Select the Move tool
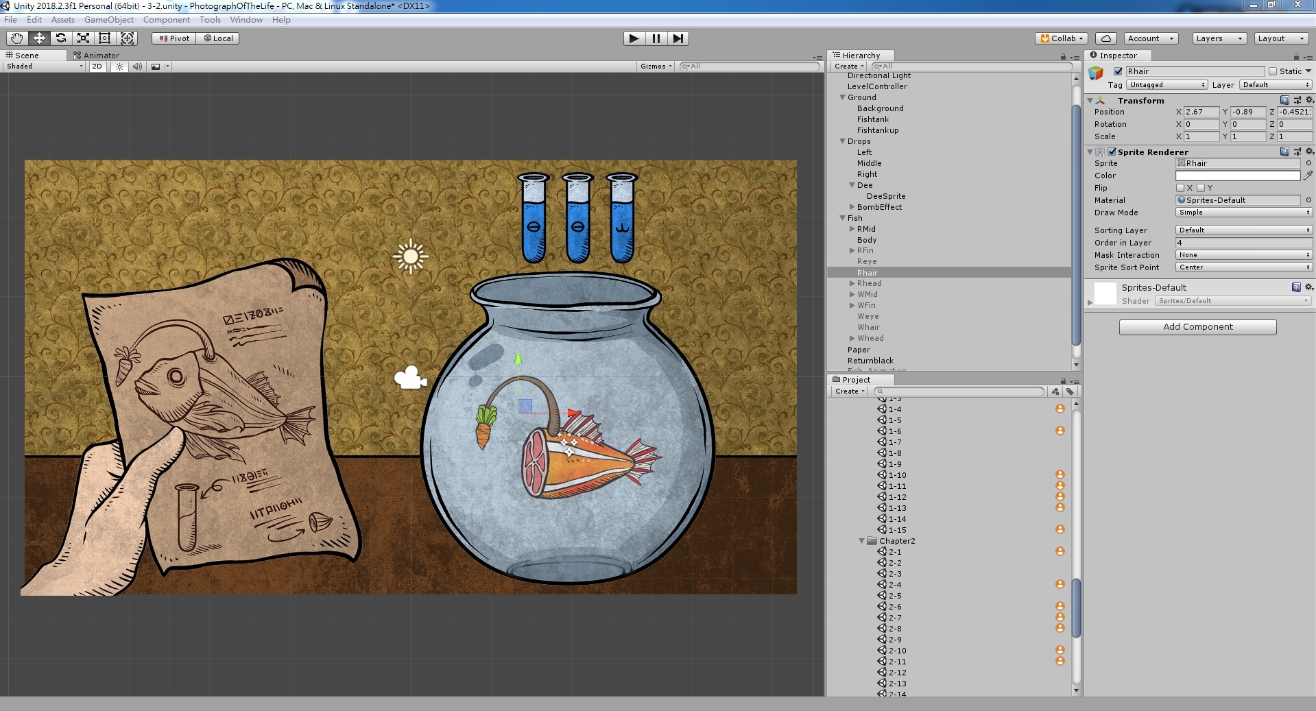Screen dimensions: 1316x711 (x=39, y=38)
